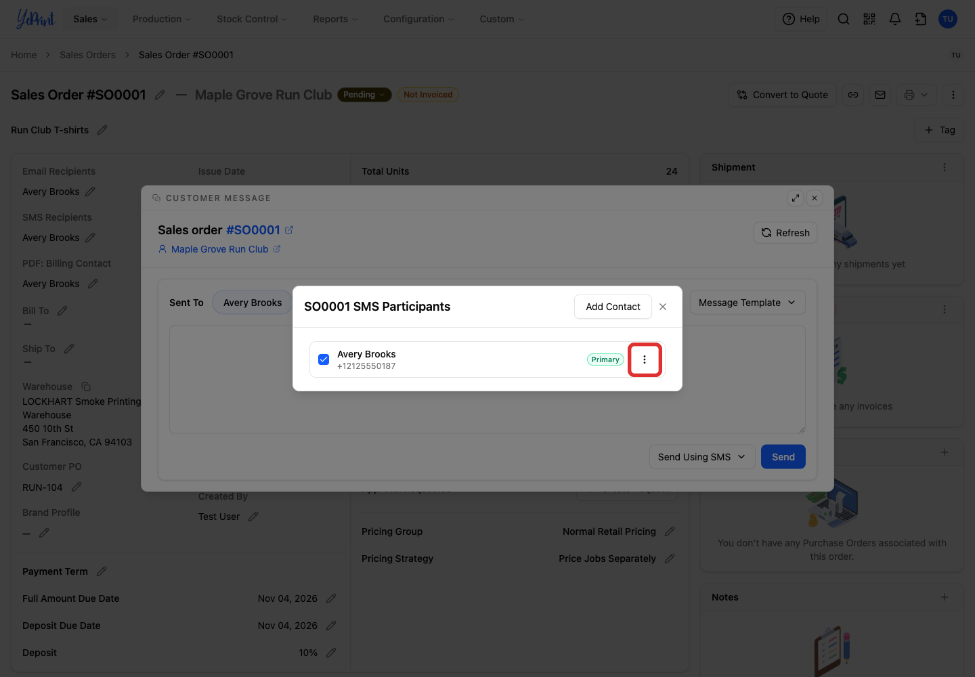Open the Reports menu
The image size is (975, 677).
click(x=335, y=19)
